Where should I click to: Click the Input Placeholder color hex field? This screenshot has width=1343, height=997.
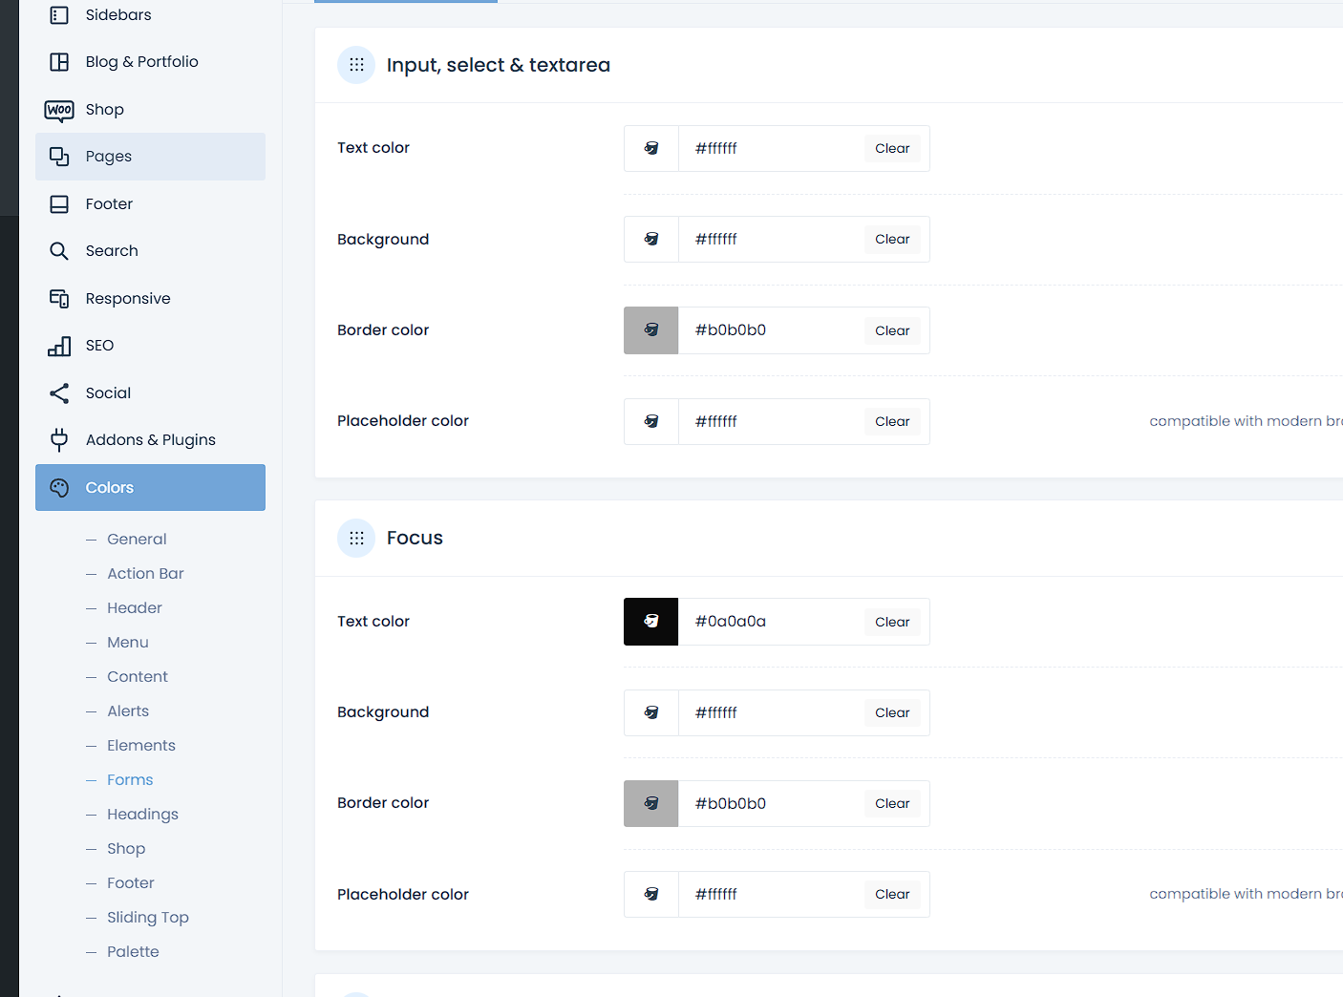(770, 421)
